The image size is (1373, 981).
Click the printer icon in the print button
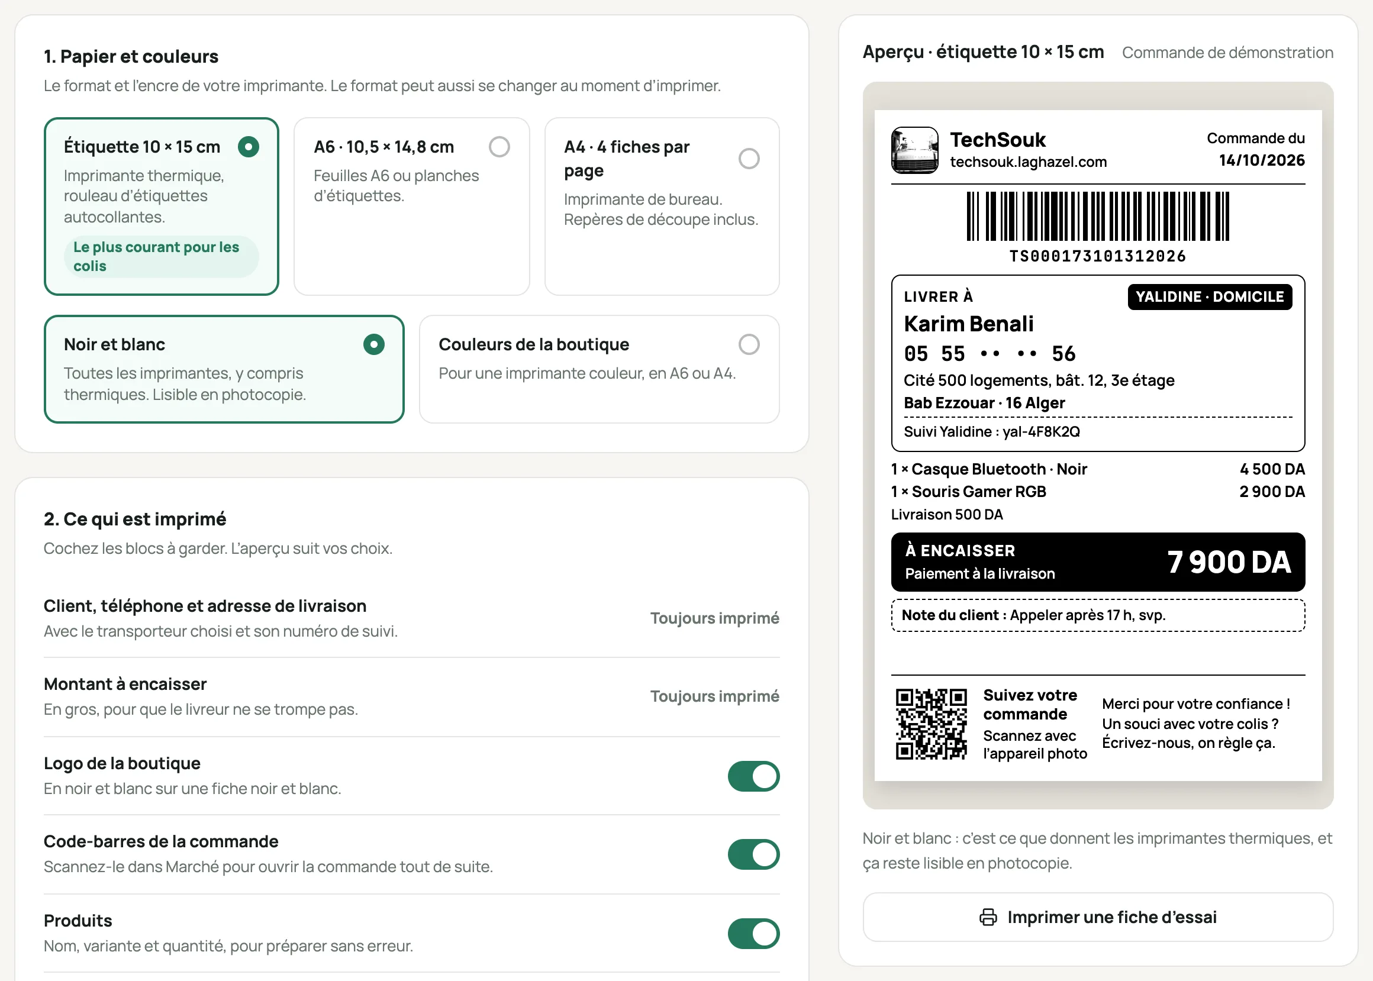point(988,917)
